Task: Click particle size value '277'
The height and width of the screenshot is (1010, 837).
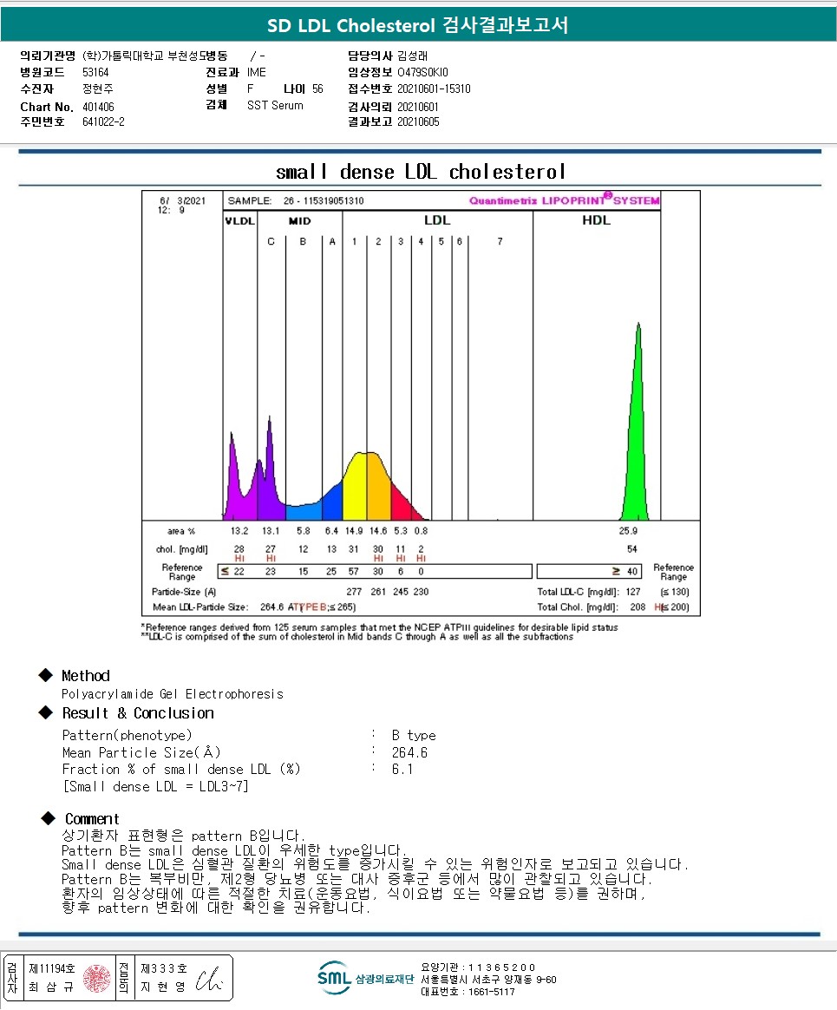Action: (354, 591)
